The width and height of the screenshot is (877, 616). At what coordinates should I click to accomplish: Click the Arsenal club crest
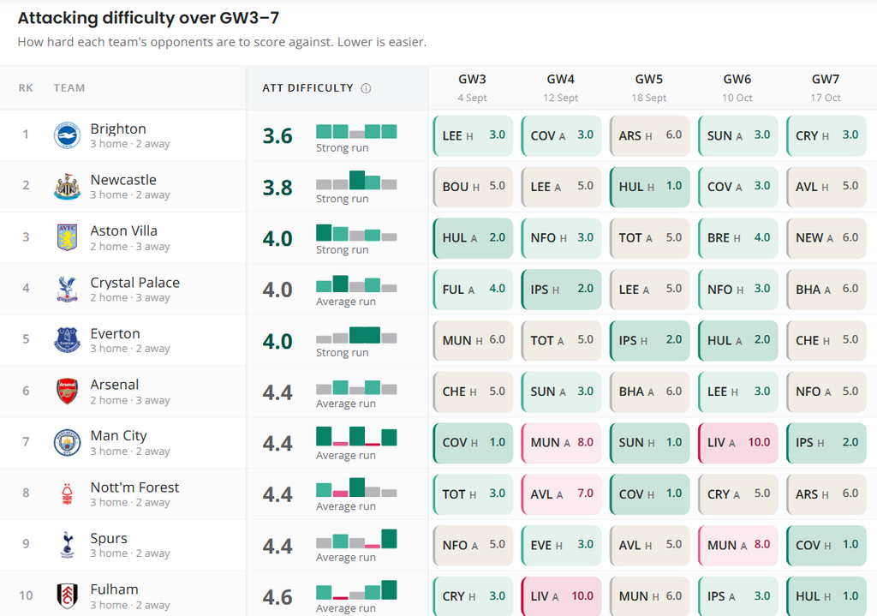(x=67, y=391)
